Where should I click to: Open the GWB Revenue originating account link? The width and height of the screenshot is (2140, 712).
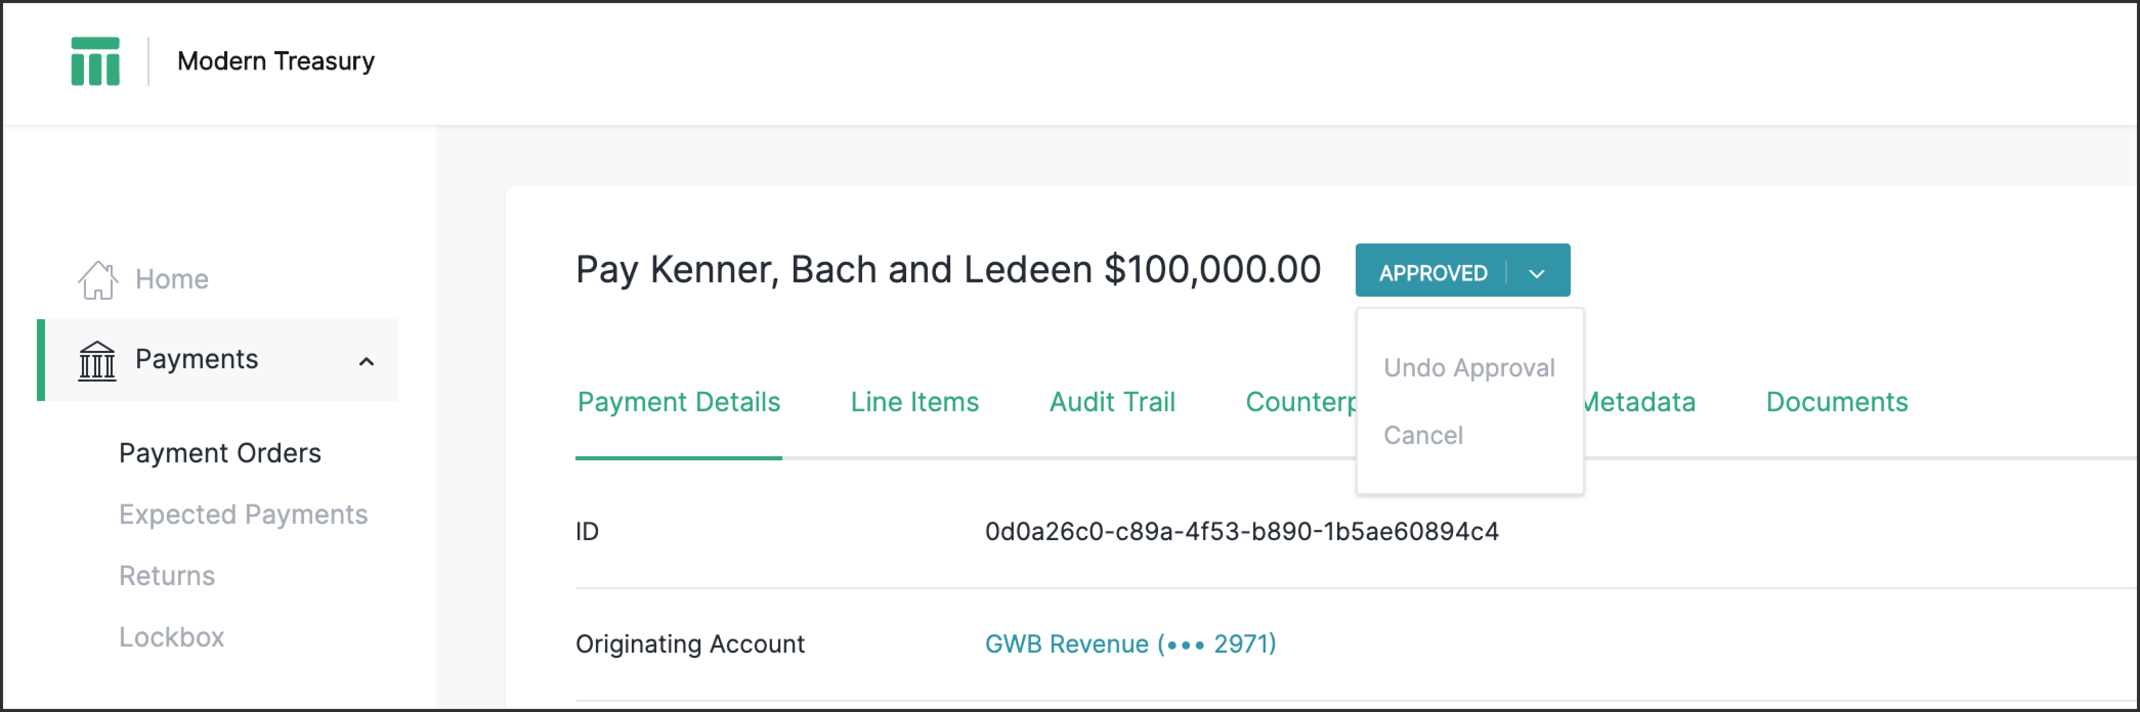(x=1130, y=644)
